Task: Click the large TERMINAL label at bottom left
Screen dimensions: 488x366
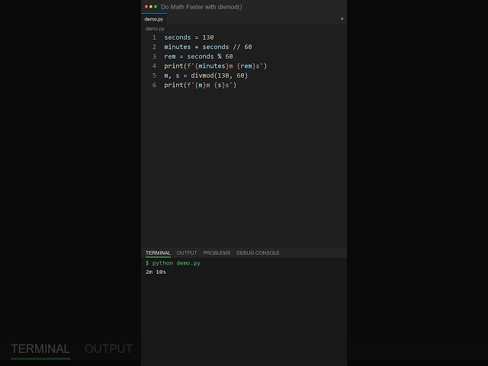Action: tap(40, 349)
